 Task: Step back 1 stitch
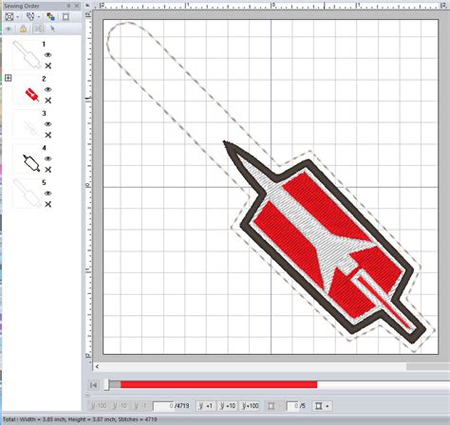(x=140, y=406)
